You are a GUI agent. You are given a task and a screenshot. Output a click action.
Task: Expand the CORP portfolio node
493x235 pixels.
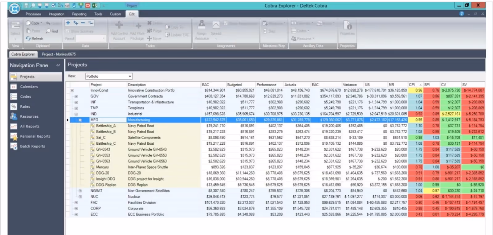point(76,208)
